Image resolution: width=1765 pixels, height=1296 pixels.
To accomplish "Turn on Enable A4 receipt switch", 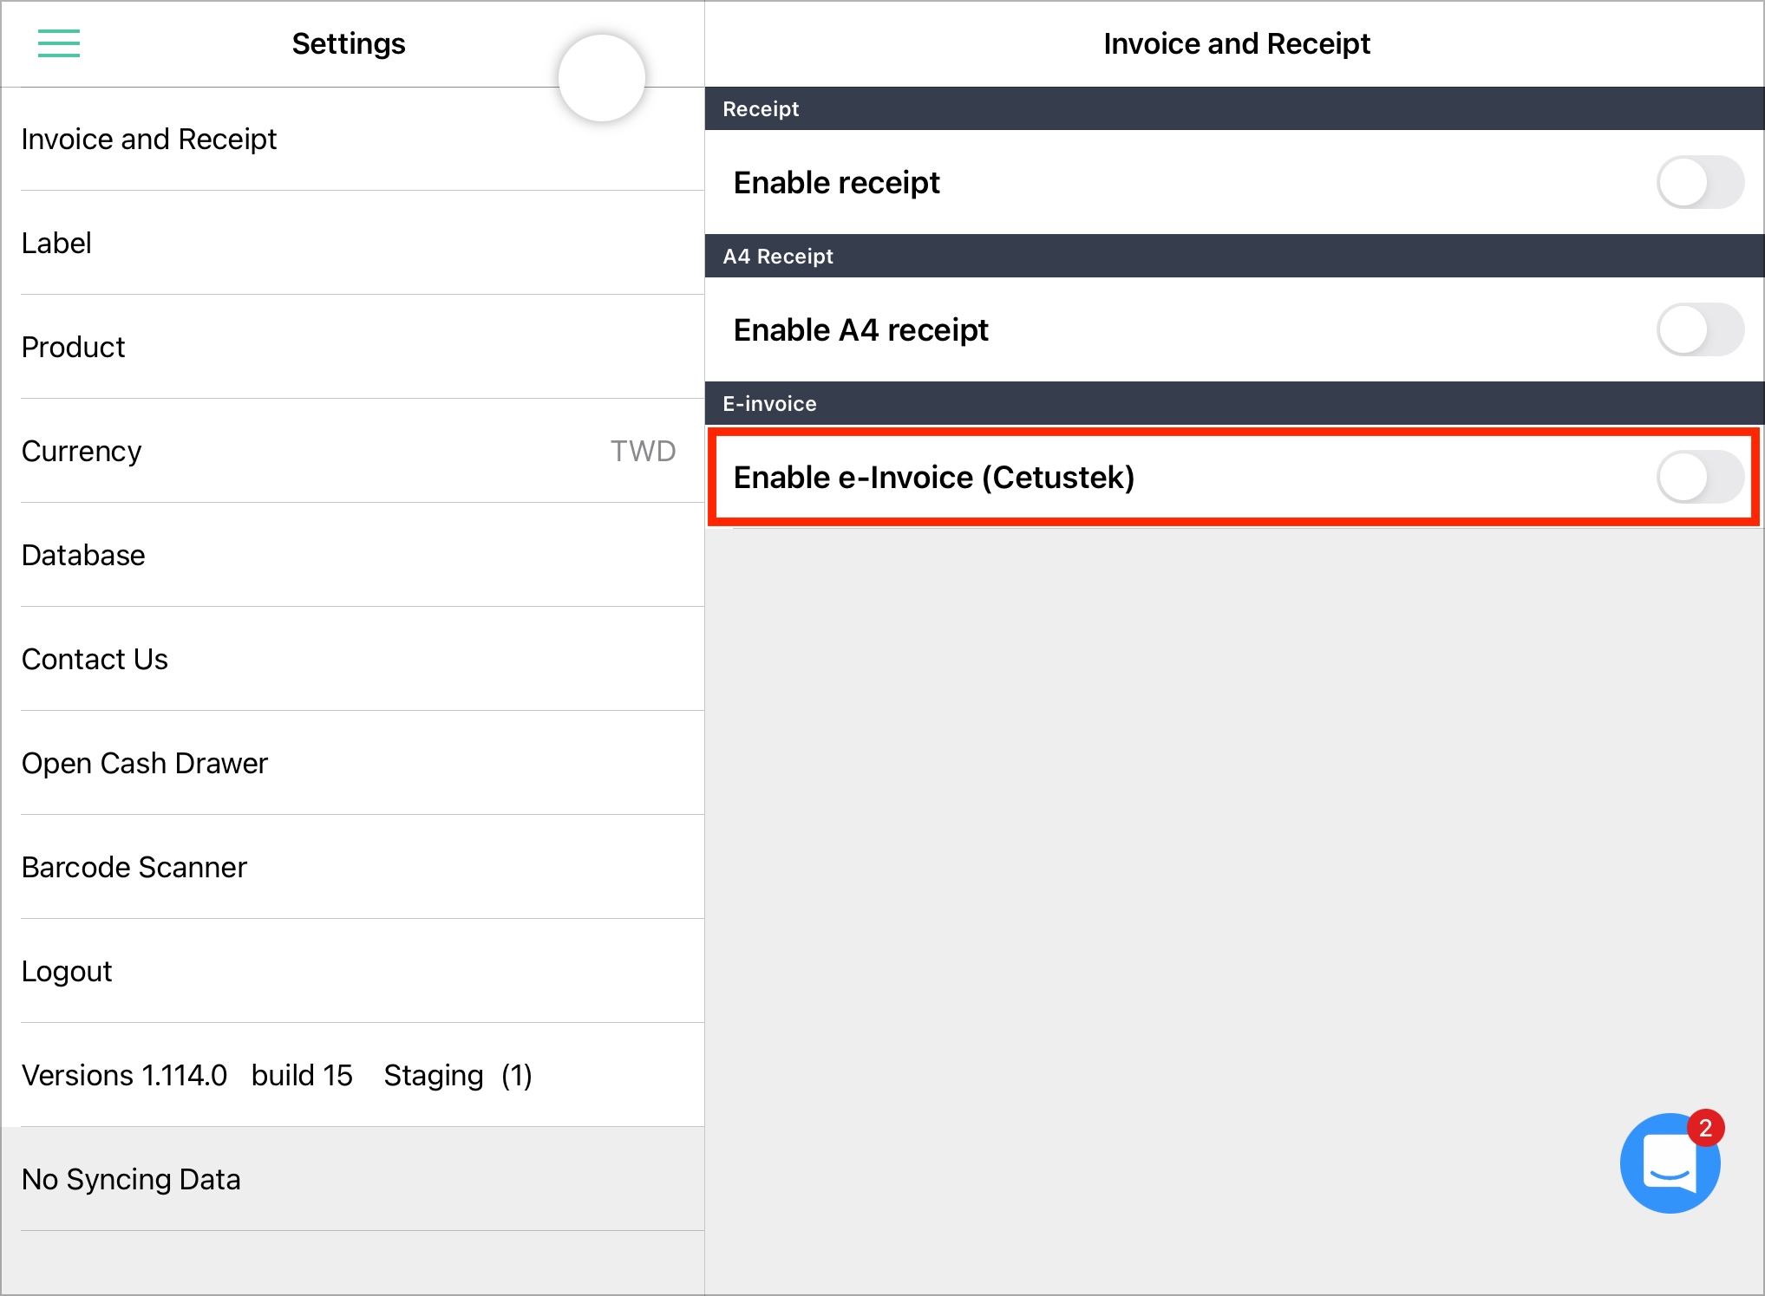I will tap(1700, 329).
